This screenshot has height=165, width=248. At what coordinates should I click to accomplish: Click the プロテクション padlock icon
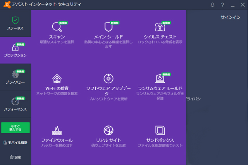coord(15,47)
